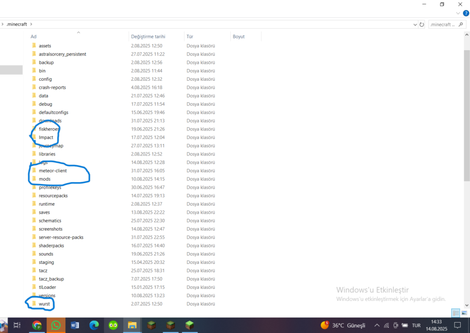The height and width of the screenshot is (333, 470).
Task: Show hidden system tray icons
Action: 377,325
